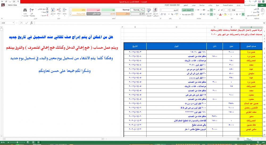This screenshot has height=145, width=266.
Task: Click the Cut scissors icon
Action: coord(258,9)
